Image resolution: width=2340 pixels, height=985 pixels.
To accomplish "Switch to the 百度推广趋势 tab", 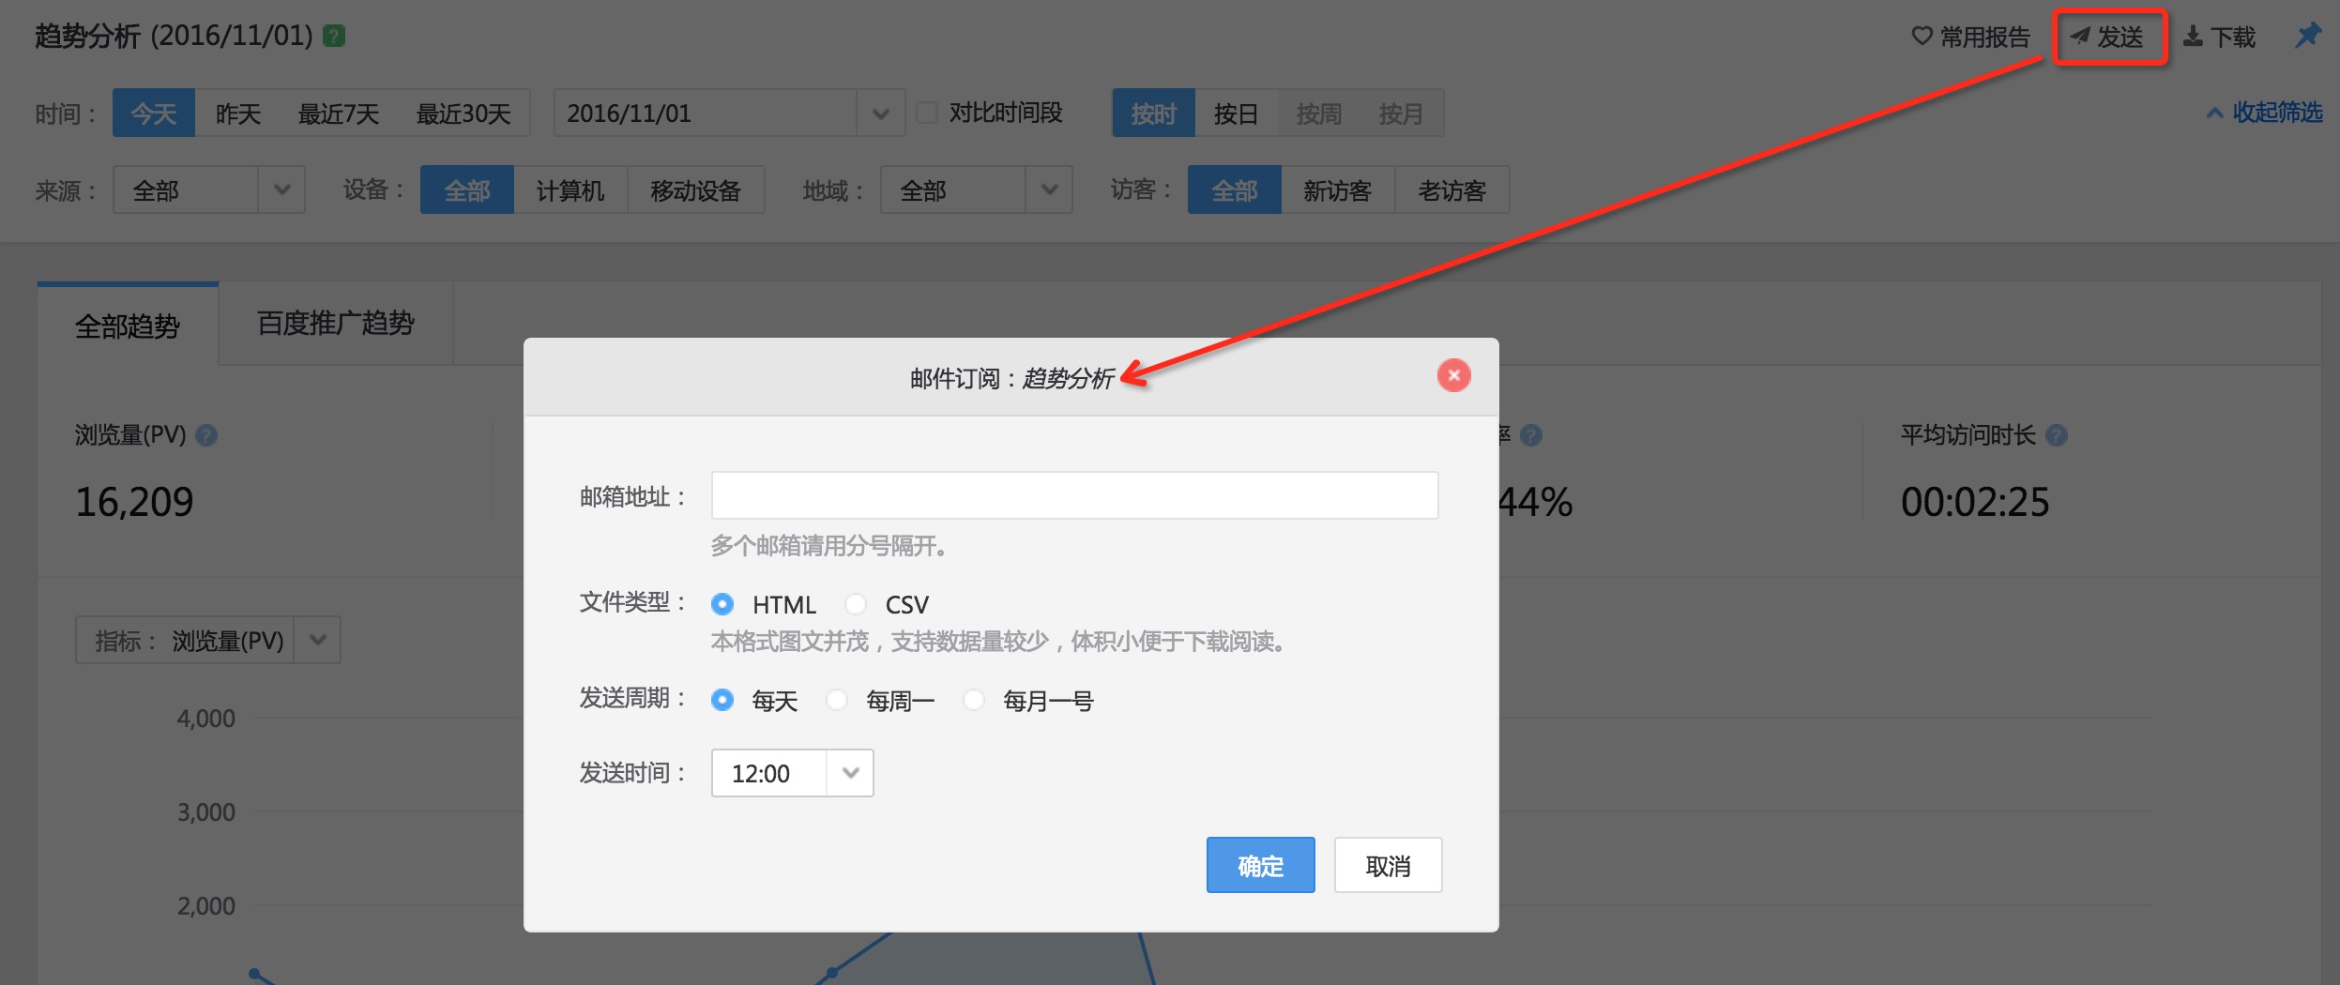I will [x=336, y=325].
